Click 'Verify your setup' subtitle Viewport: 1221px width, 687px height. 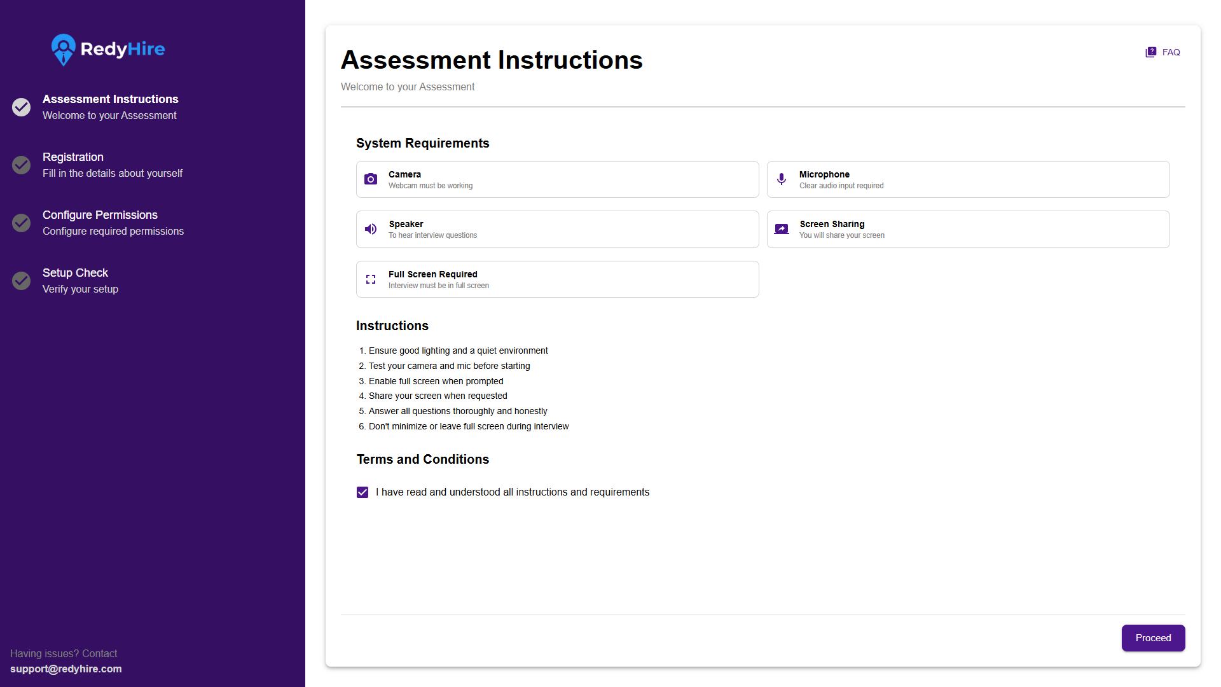point(80,289)
